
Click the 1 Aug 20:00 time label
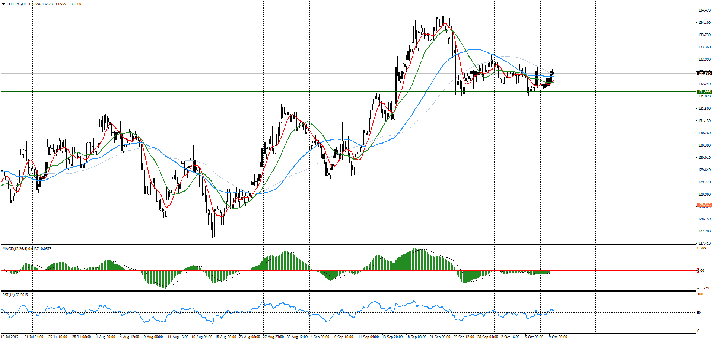click(x=105, y=337)
